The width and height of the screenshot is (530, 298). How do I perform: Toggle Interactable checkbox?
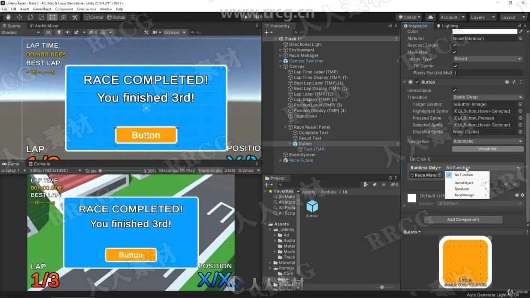tap(455, 90)
